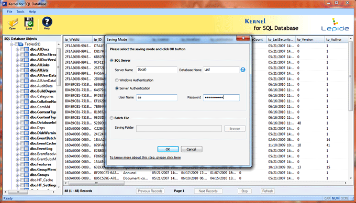Tick the dbo.AllDocs checkbox
This screenshot has width=356, height=203.
pos(22,49)
